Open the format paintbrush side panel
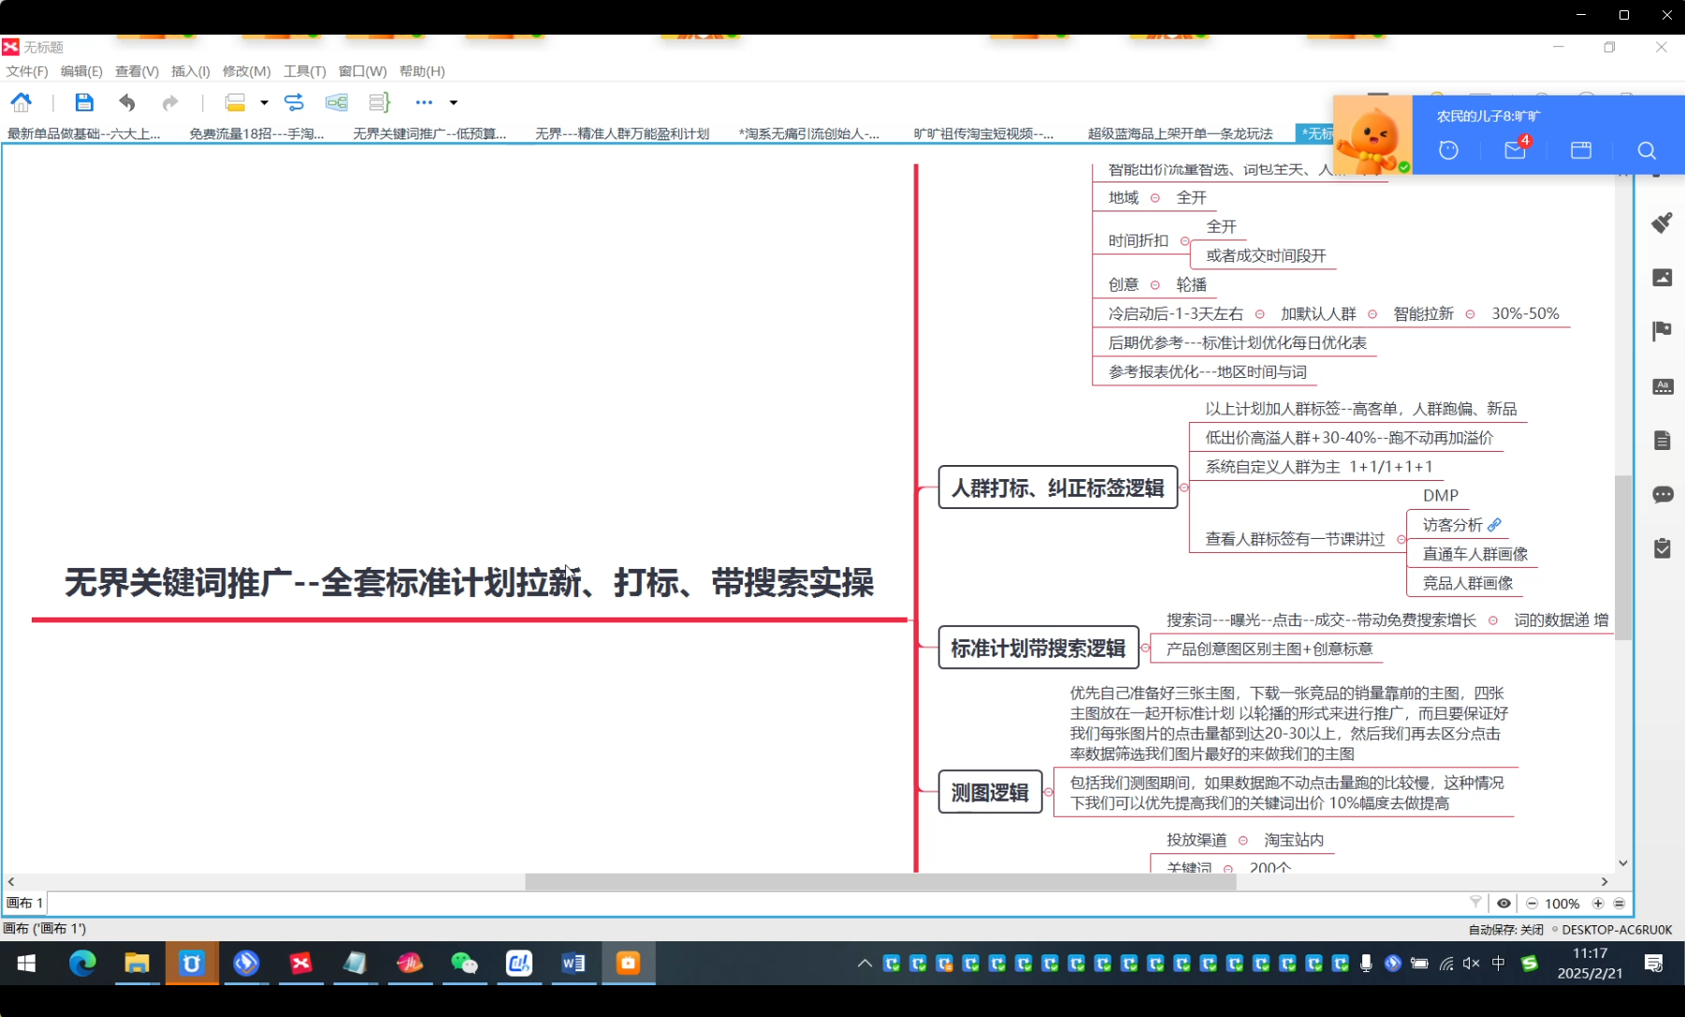This screenshot has height=1017, width=1685. (1662, 223)
